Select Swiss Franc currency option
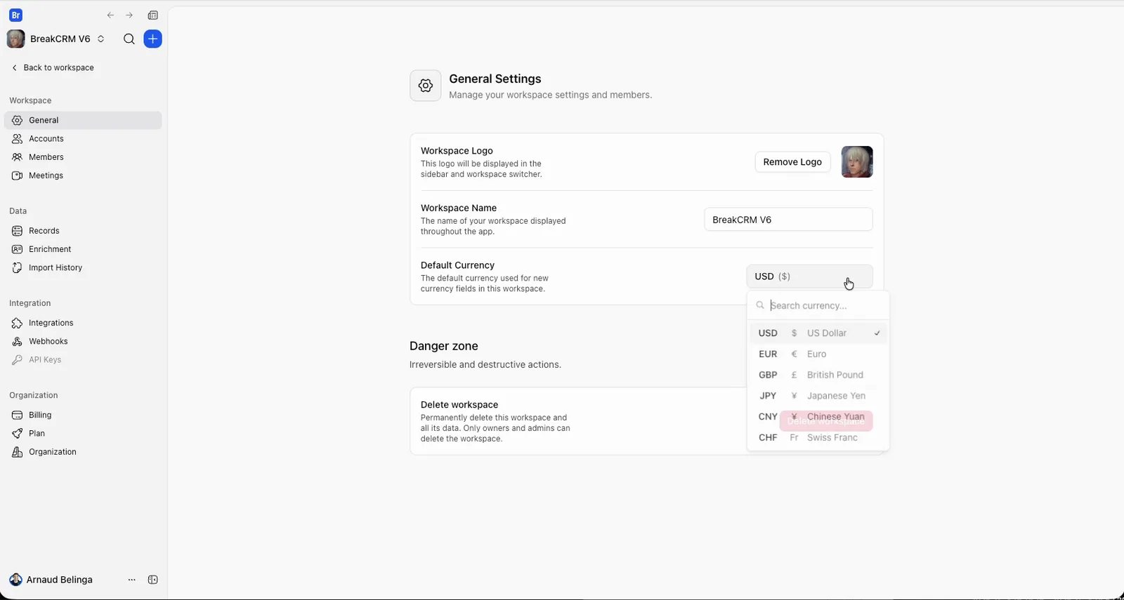1124x600 pixels. tap(818, 437)
